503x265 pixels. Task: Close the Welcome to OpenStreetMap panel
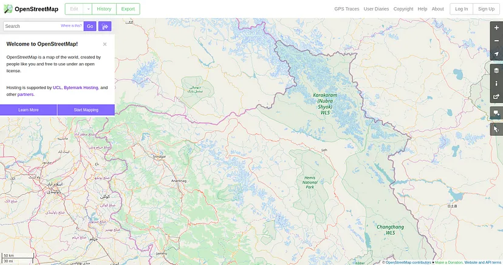click(104, 44)
